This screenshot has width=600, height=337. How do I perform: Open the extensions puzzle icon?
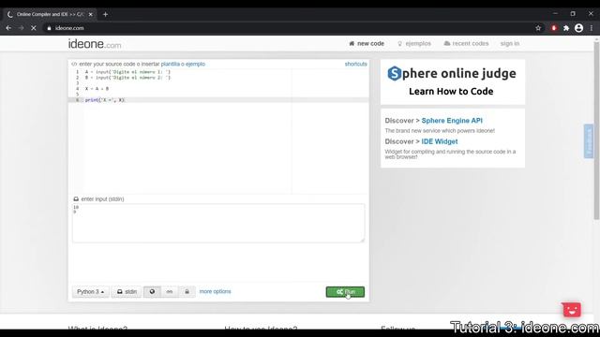pyautogui.click(x=566, y=28)
